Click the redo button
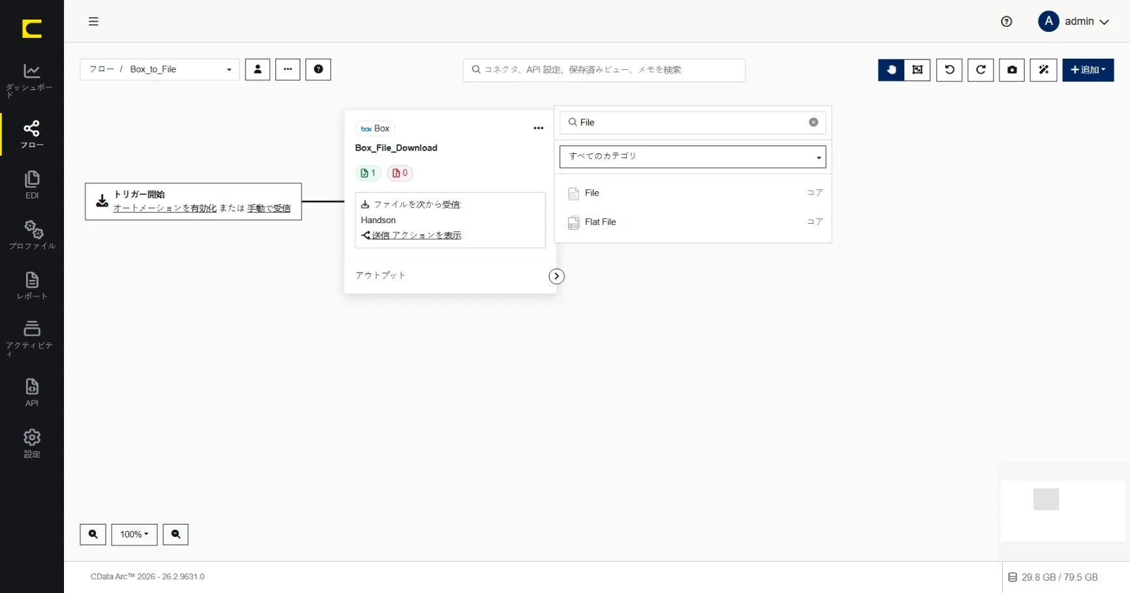 point(981,70)
